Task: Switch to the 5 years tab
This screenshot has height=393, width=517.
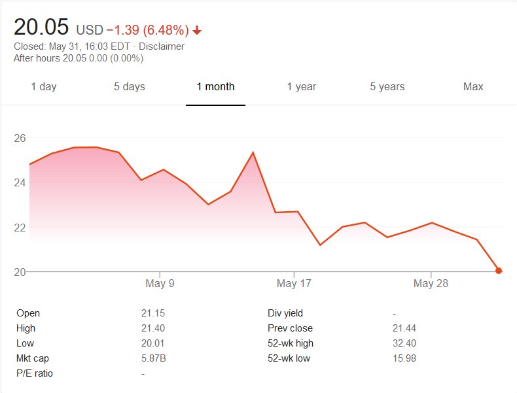Action: pyautogui.click(x=387, y=86)
